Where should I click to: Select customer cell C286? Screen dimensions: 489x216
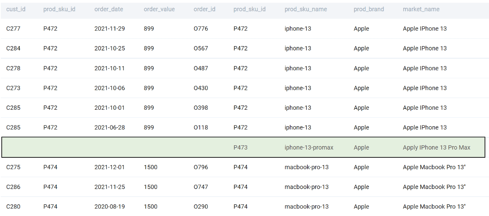(x=13, y=187)
